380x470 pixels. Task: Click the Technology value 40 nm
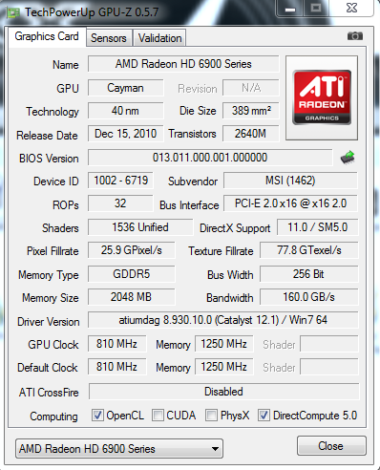126,111
